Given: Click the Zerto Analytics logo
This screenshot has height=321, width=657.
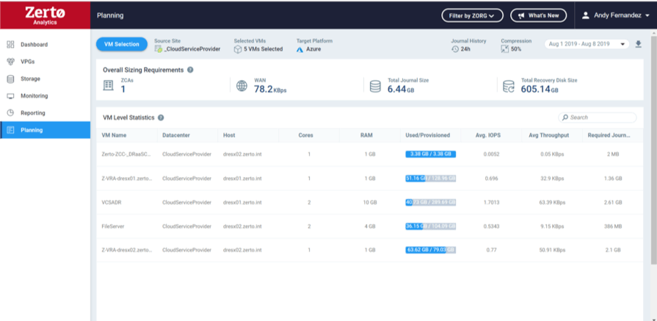Looking at the screenshot, I should coord(46,15).
